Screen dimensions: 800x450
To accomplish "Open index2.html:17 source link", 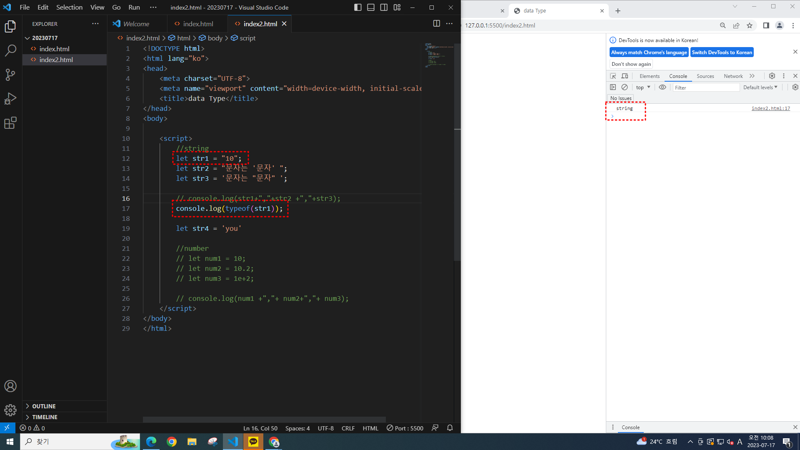I will pyautogui.click(x=770, y=108).
